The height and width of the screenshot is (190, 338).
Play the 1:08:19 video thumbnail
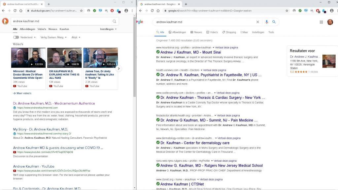[64, 58]
